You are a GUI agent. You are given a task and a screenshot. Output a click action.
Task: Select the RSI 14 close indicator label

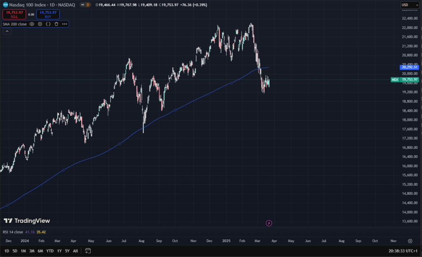click(13, 232)
